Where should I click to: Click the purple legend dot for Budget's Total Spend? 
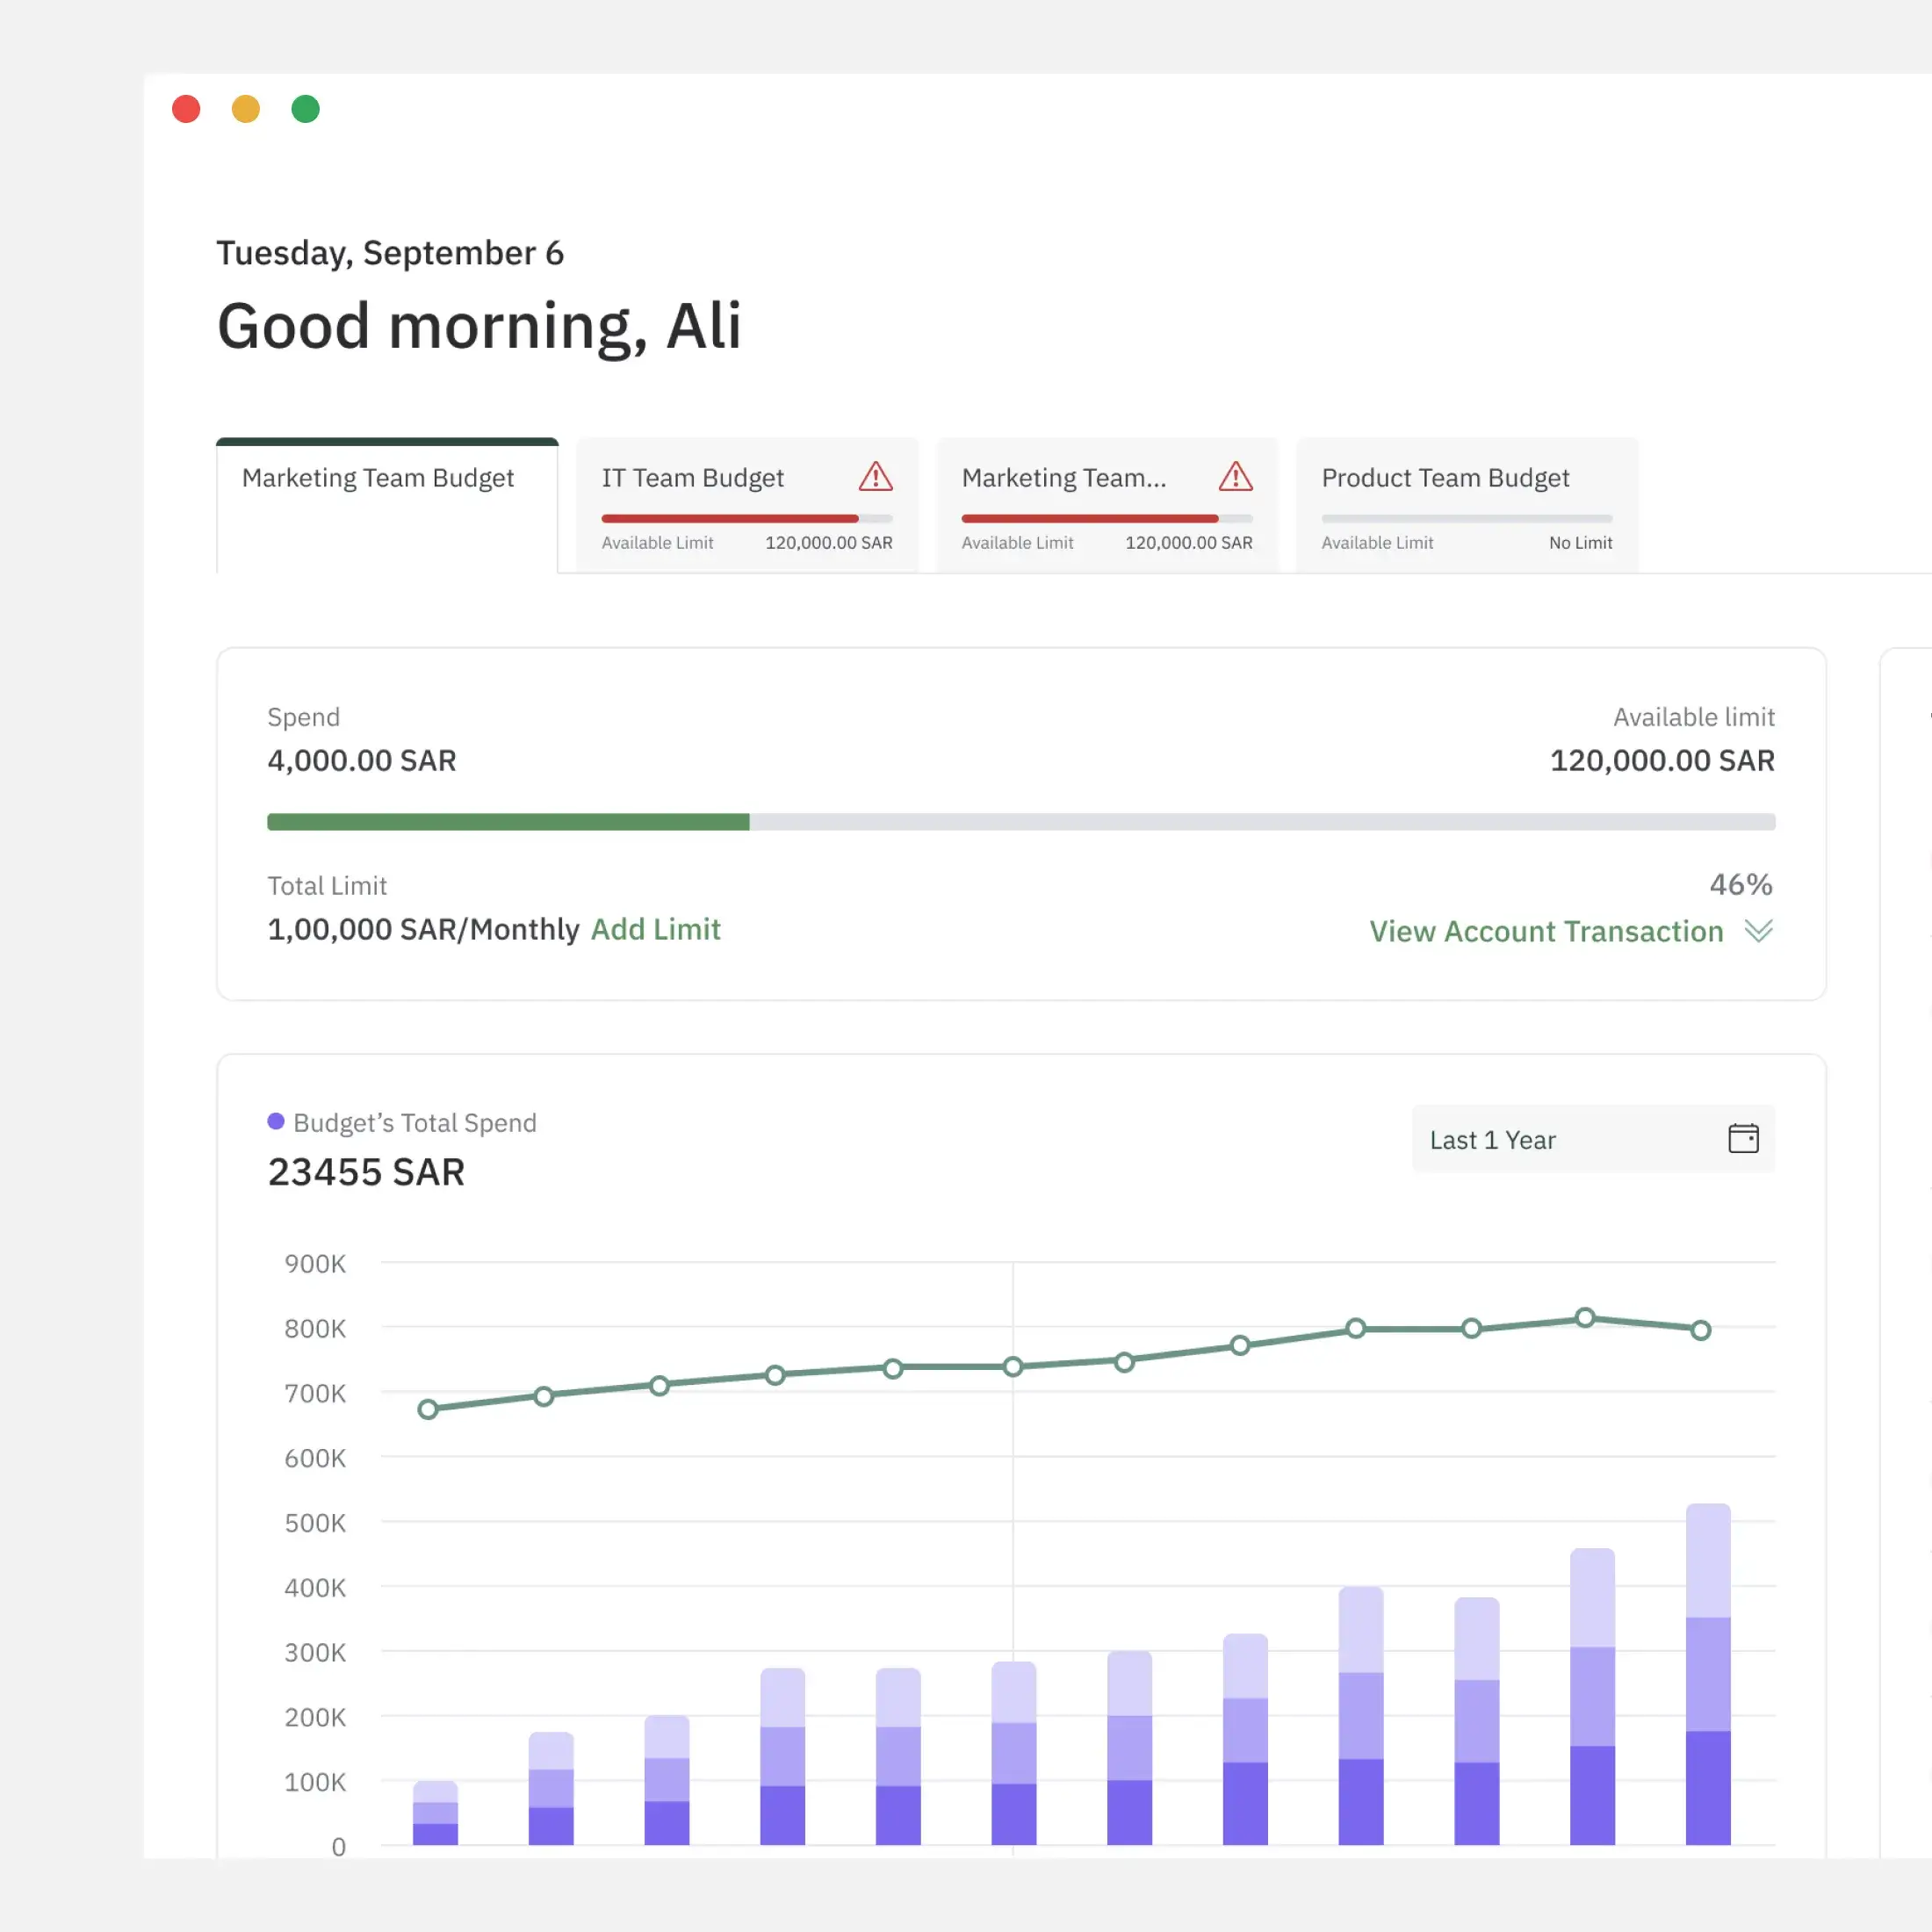tap(276, 1121)
